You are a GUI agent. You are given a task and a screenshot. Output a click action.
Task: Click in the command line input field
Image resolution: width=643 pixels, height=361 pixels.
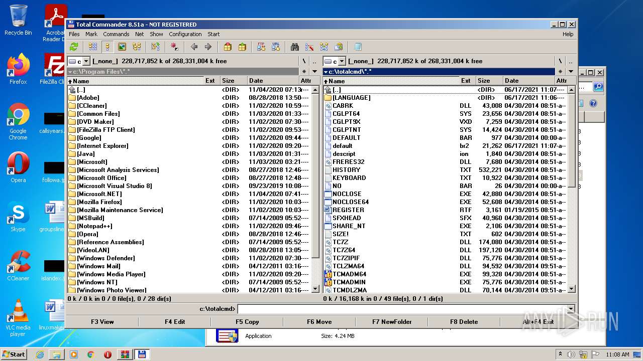tap(402, 309)
